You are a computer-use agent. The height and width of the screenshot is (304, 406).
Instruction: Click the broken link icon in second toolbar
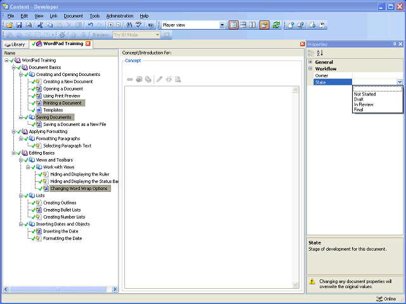coord(62,35)
